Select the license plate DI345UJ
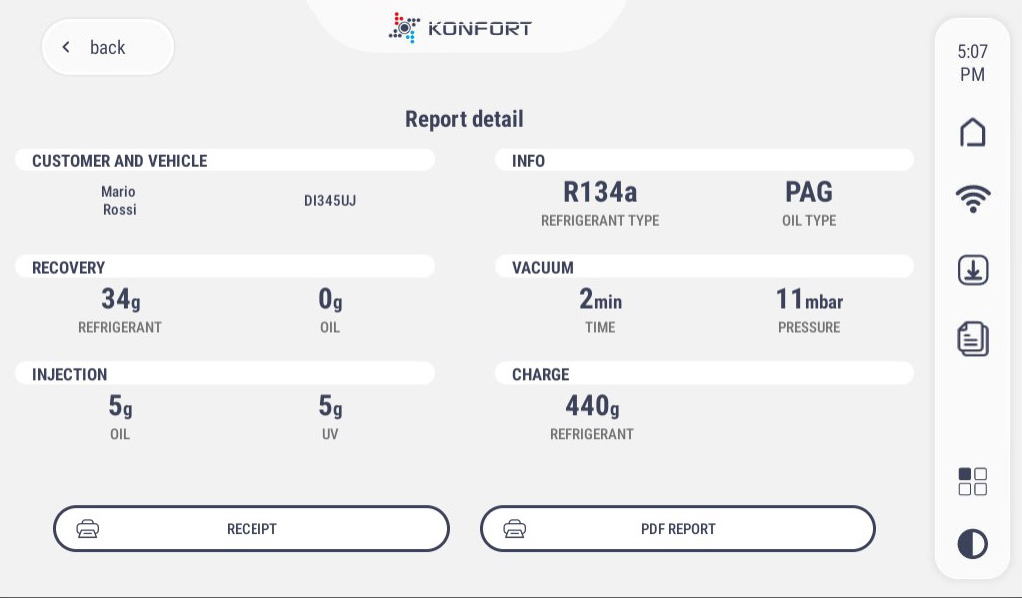Viewport: 1022px width, 598px height. [330, 201]
